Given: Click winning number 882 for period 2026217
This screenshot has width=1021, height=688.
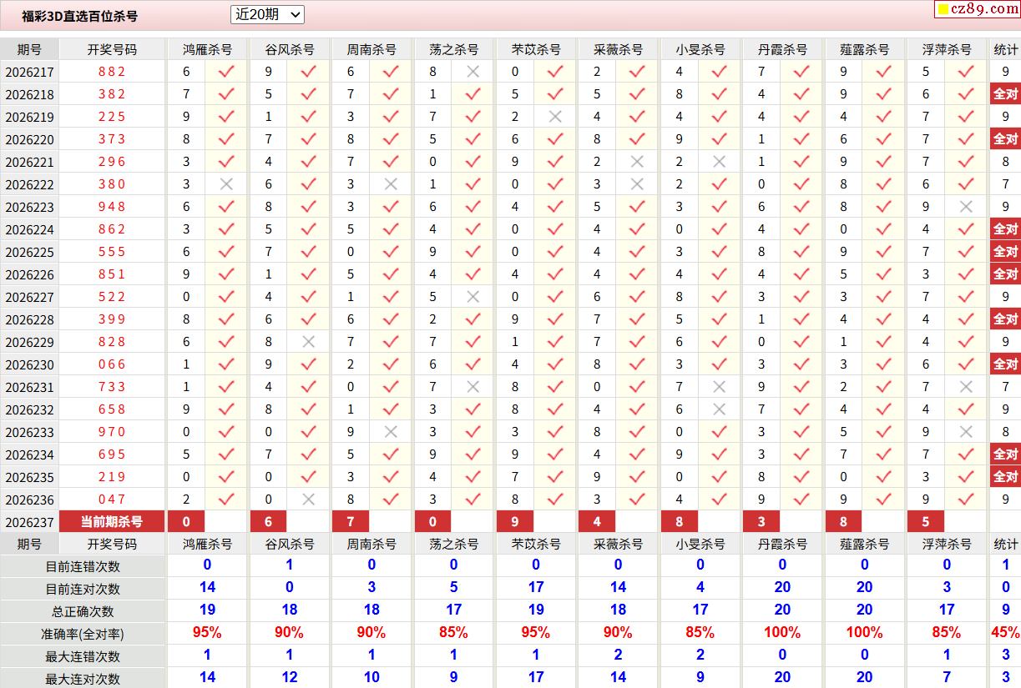Looking at the screenshot, I should [112, 72].
